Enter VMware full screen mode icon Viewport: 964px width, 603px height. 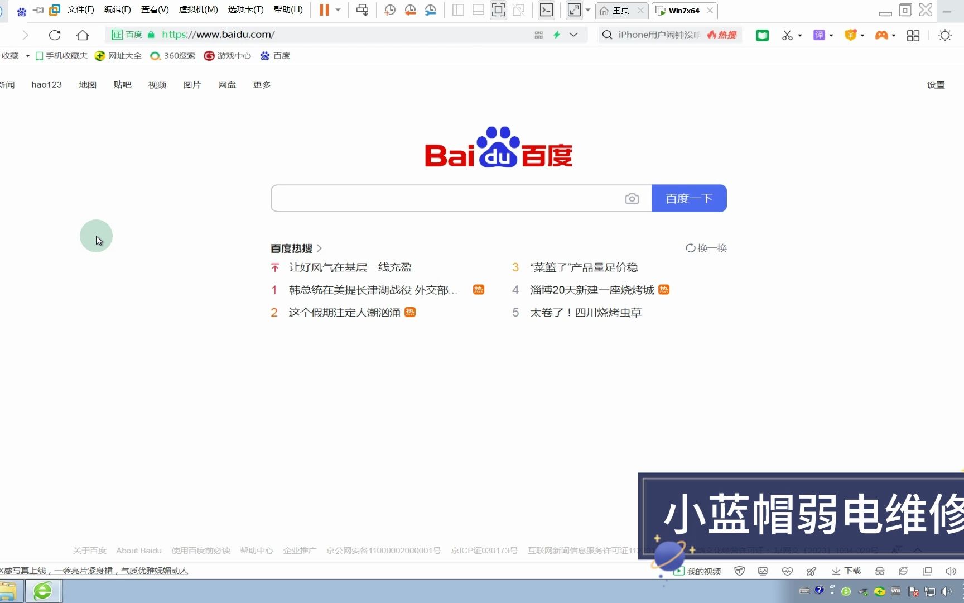pos(498,9)
